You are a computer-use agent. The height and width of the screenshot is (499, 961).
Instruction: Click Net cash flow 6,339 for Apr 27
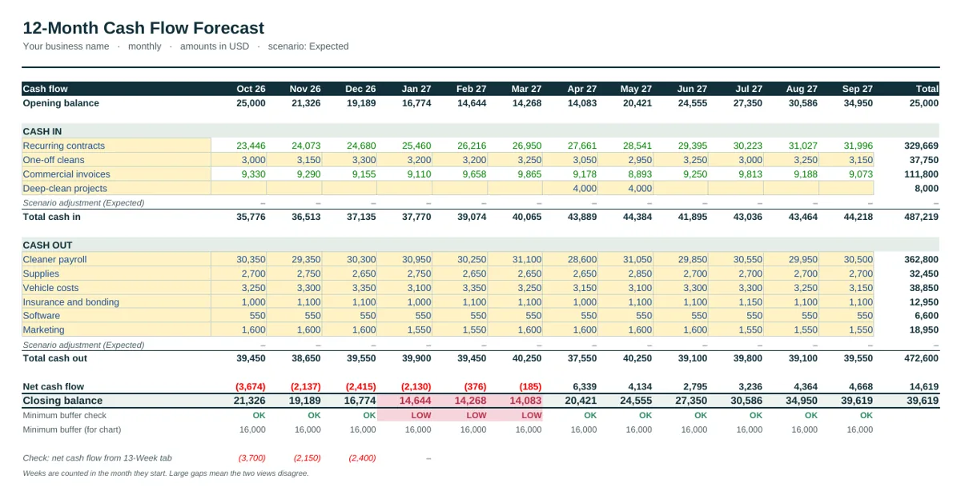point(585,387)
